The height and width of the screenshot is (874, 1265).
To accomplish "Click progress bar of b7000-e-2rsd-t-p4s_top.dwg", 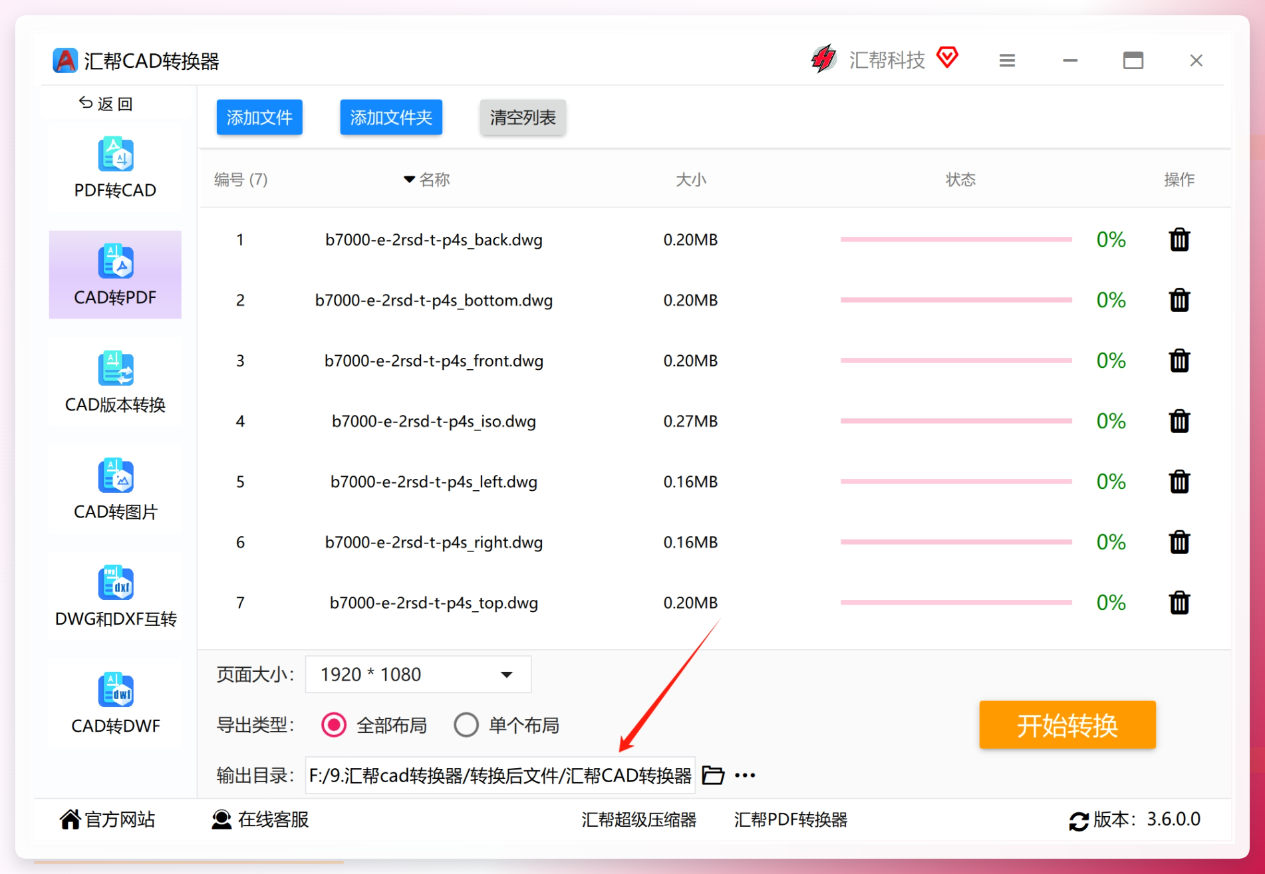I will (956, 603).
